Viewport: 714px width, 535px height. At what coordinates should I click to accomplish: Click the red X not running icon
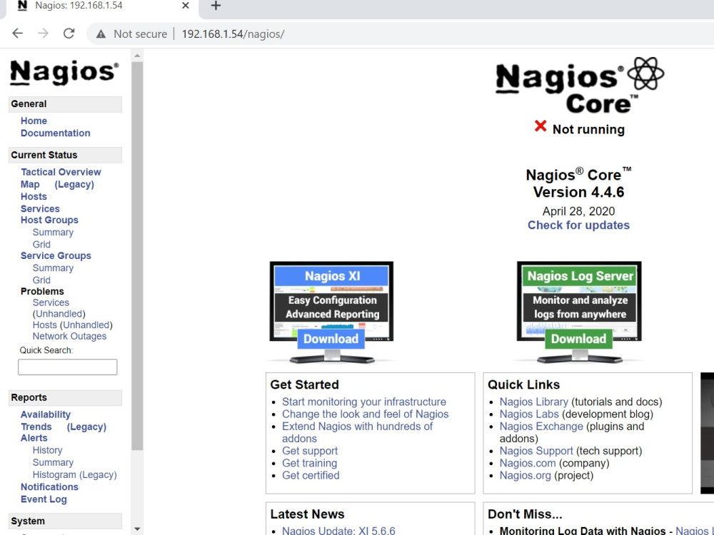click(540, 126)
